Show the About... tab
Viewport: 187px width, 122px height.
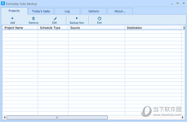(120, 11)
